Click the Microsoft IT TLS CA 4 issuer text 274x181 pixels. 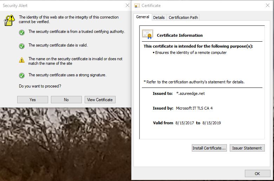coord(194,108)
